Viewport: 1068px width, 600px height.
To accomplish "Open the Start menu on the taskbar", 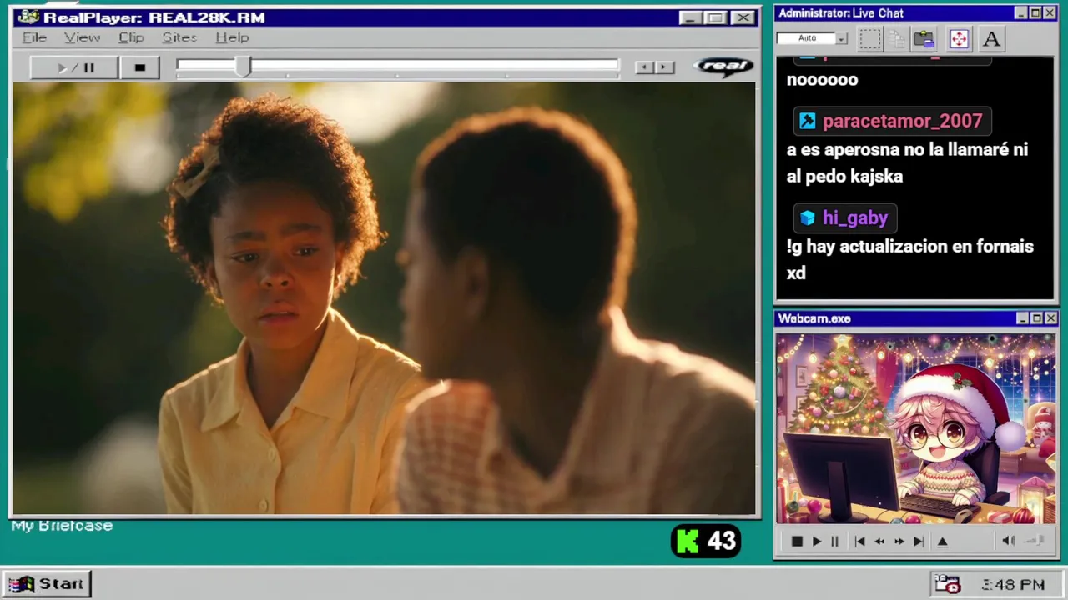I will pos(47,584).
